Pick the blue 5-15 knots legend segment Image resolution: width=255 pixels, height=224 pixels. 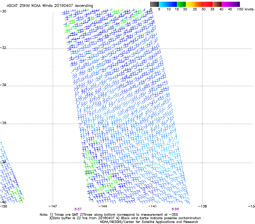pos(168,4)
